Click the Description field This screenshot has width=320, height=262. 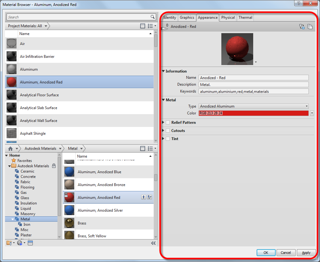254,85
